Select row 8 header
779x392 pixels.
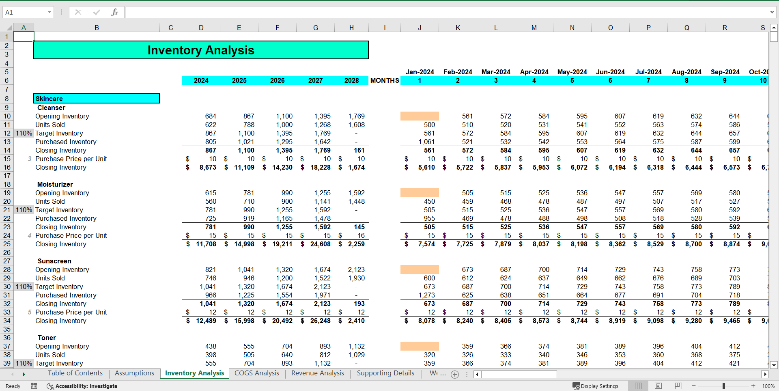tap(6, 99)
